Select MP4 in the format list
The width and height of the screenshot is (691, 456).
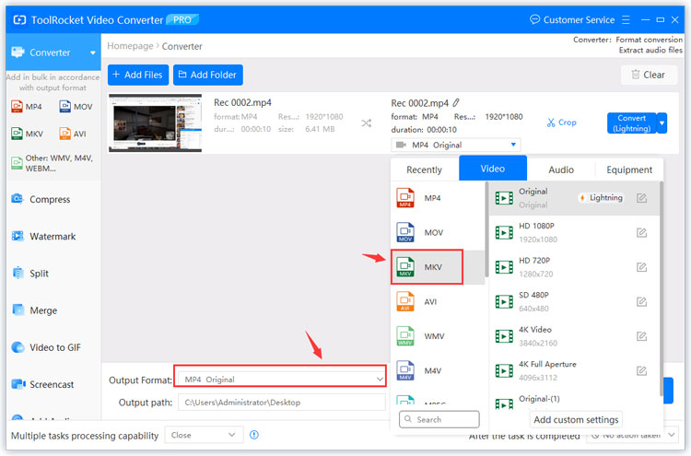[x=437, y=198]
